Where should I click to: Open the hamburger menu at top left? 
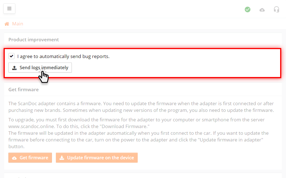pos(9,9)
